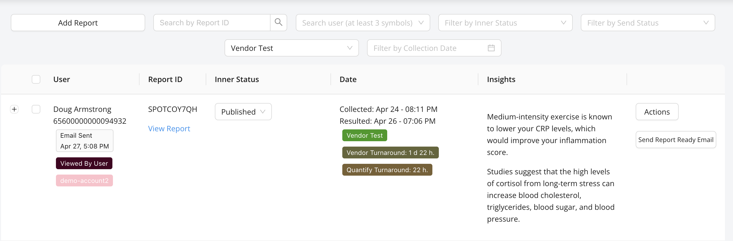This screenshot has height=241, width=733.
Task: Click the Add Report button
Action: click(x=78, y=23)
